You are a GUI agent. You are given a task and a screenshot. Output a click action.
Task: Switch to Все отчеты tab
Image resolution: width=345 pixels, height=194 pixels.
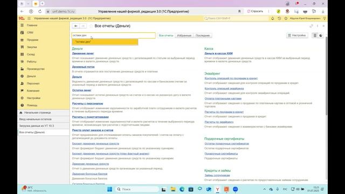[x=166, y=36]
